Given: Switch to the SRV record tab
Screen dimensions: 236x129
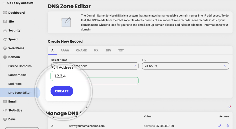Looking at the screenshot, I should click(x=108, y=50).
